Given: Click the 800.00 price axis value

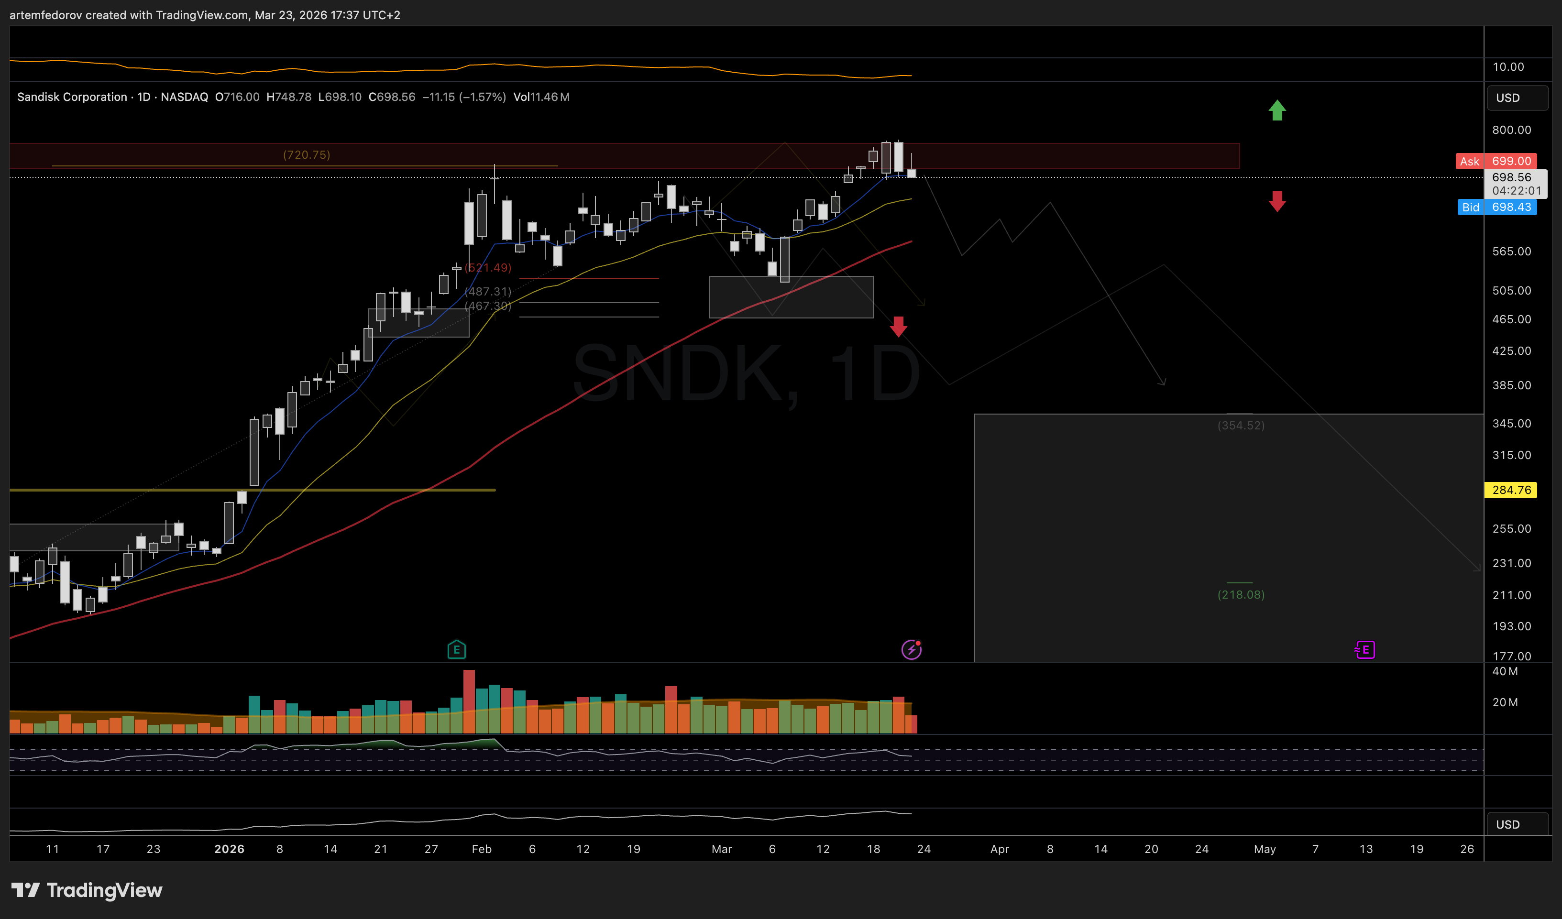Looking at the screenshot, I should (1511, 130).
